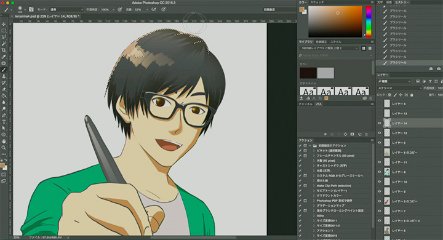Pick a color in the color field
Image resolution: width=443 pixels, height=240 pixels.
click(x=335, y=22)
